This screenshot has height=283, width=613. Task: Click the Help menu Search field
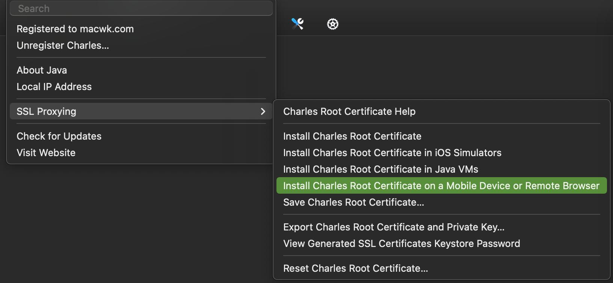pos(141,8)
